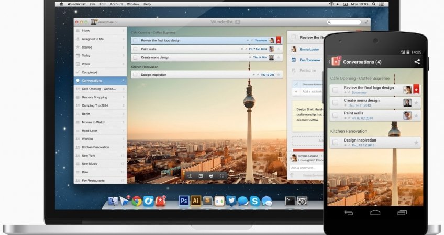Viewport: 444px width, 235px height.
Task: Select Inbox in the sidebar
Action: click(100, 30)
